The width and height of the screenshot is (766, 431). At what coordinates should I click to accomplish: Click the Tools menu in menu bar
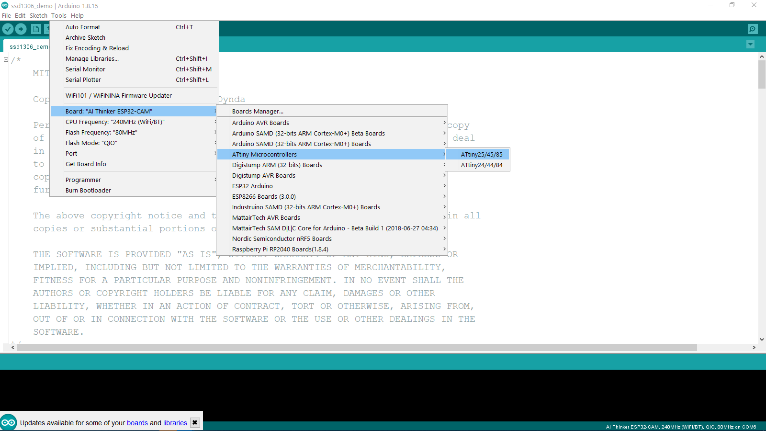coord(59,15)
